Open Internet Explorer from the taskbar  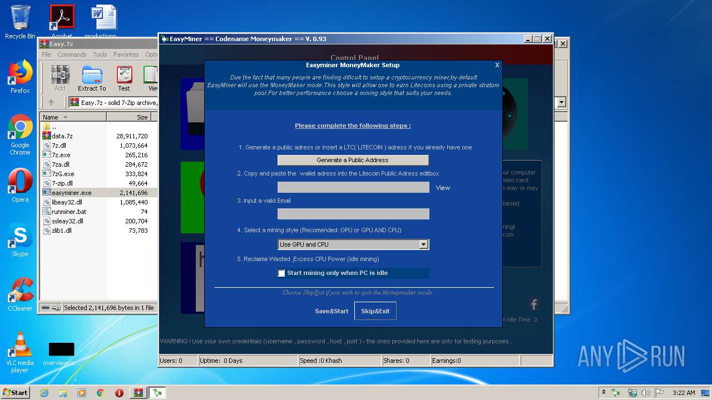[44, 393]
